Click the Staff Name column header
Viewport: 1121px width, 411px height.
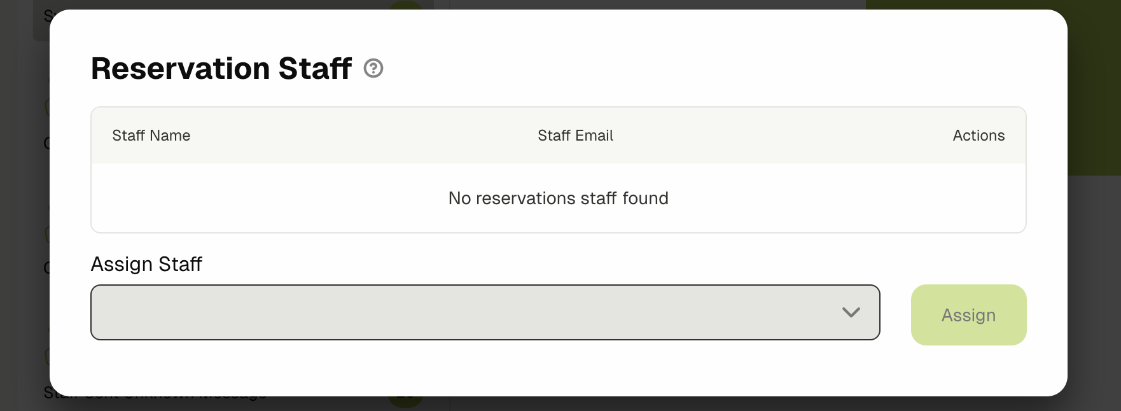pyautogui.click(x=151, y=136)
